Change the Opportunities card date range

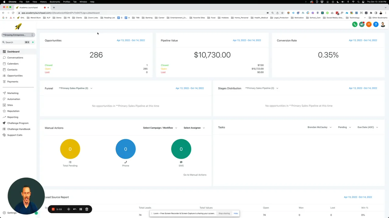[131, 40]
